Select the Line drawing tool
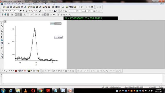The width and height of the screenshot is (165, 93). click(2, 54)
